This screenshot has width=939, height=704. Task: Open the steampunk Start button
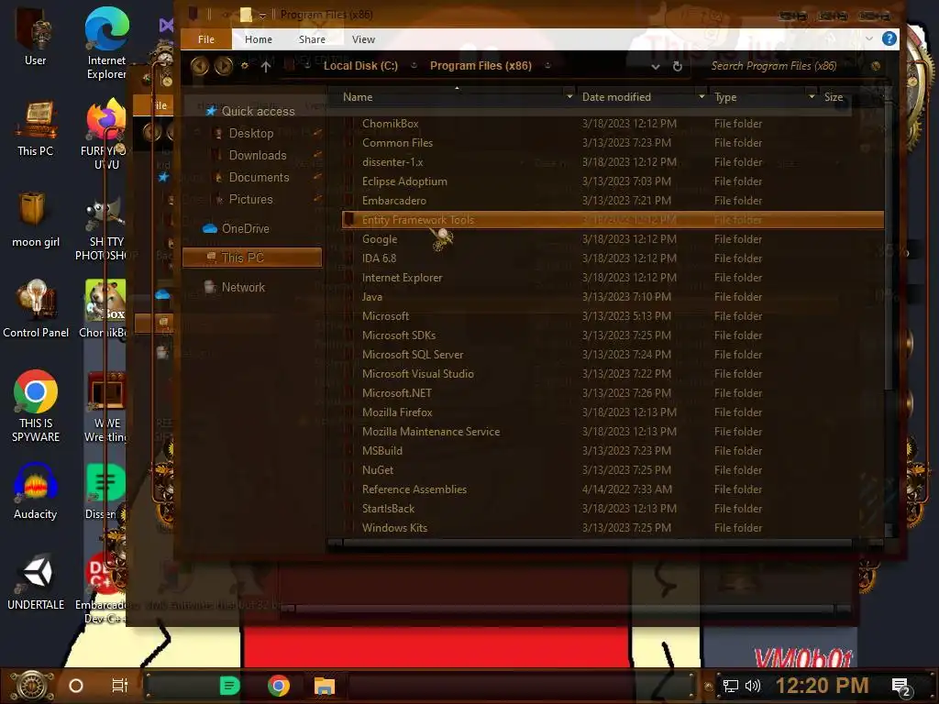[32, 686]
